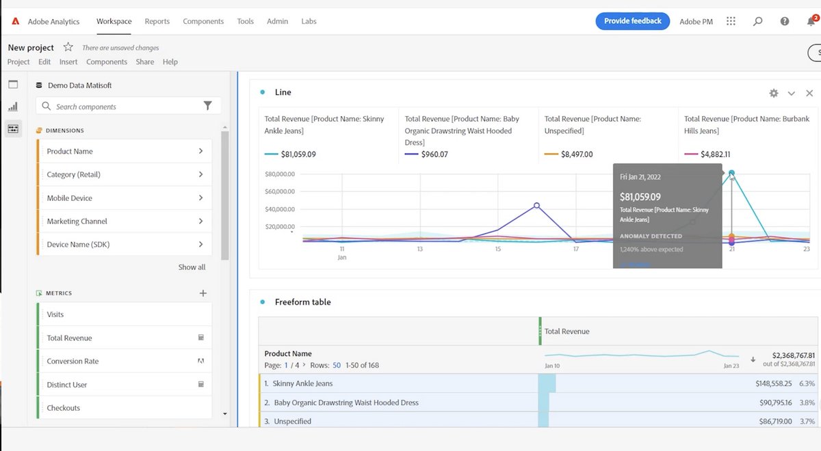Open the Reports tab
821x451 pixels.
coord(157,21)
